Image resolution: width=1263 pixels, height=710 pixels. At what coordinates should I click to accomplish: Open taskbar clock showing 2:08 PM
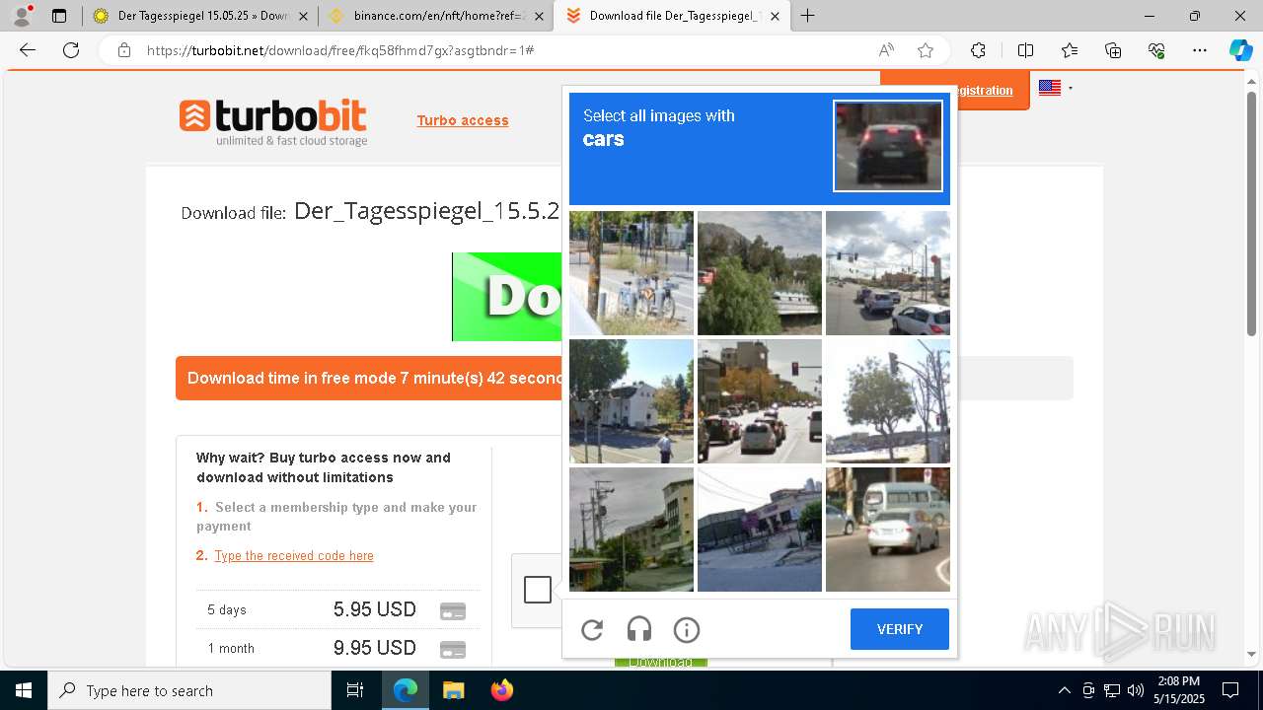[1179, 690]
